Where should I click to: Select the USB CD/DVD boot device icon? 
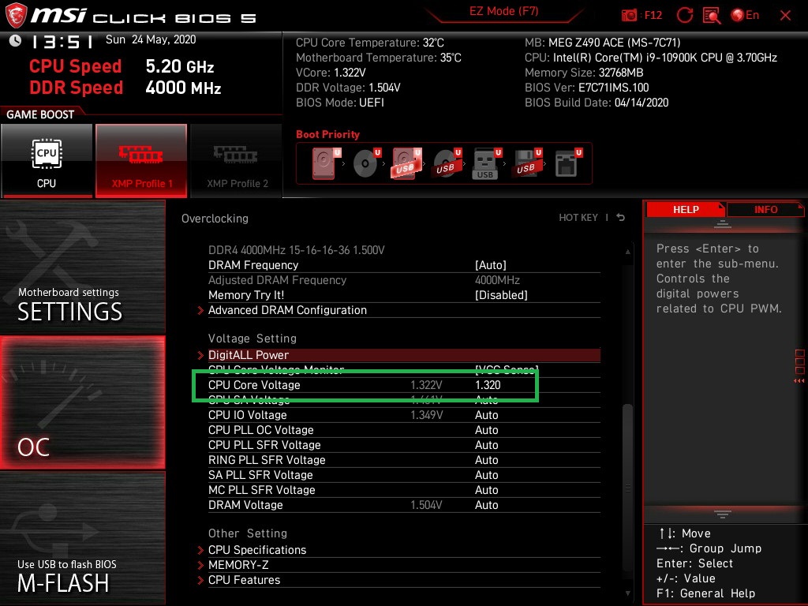(x=447, y=163)
